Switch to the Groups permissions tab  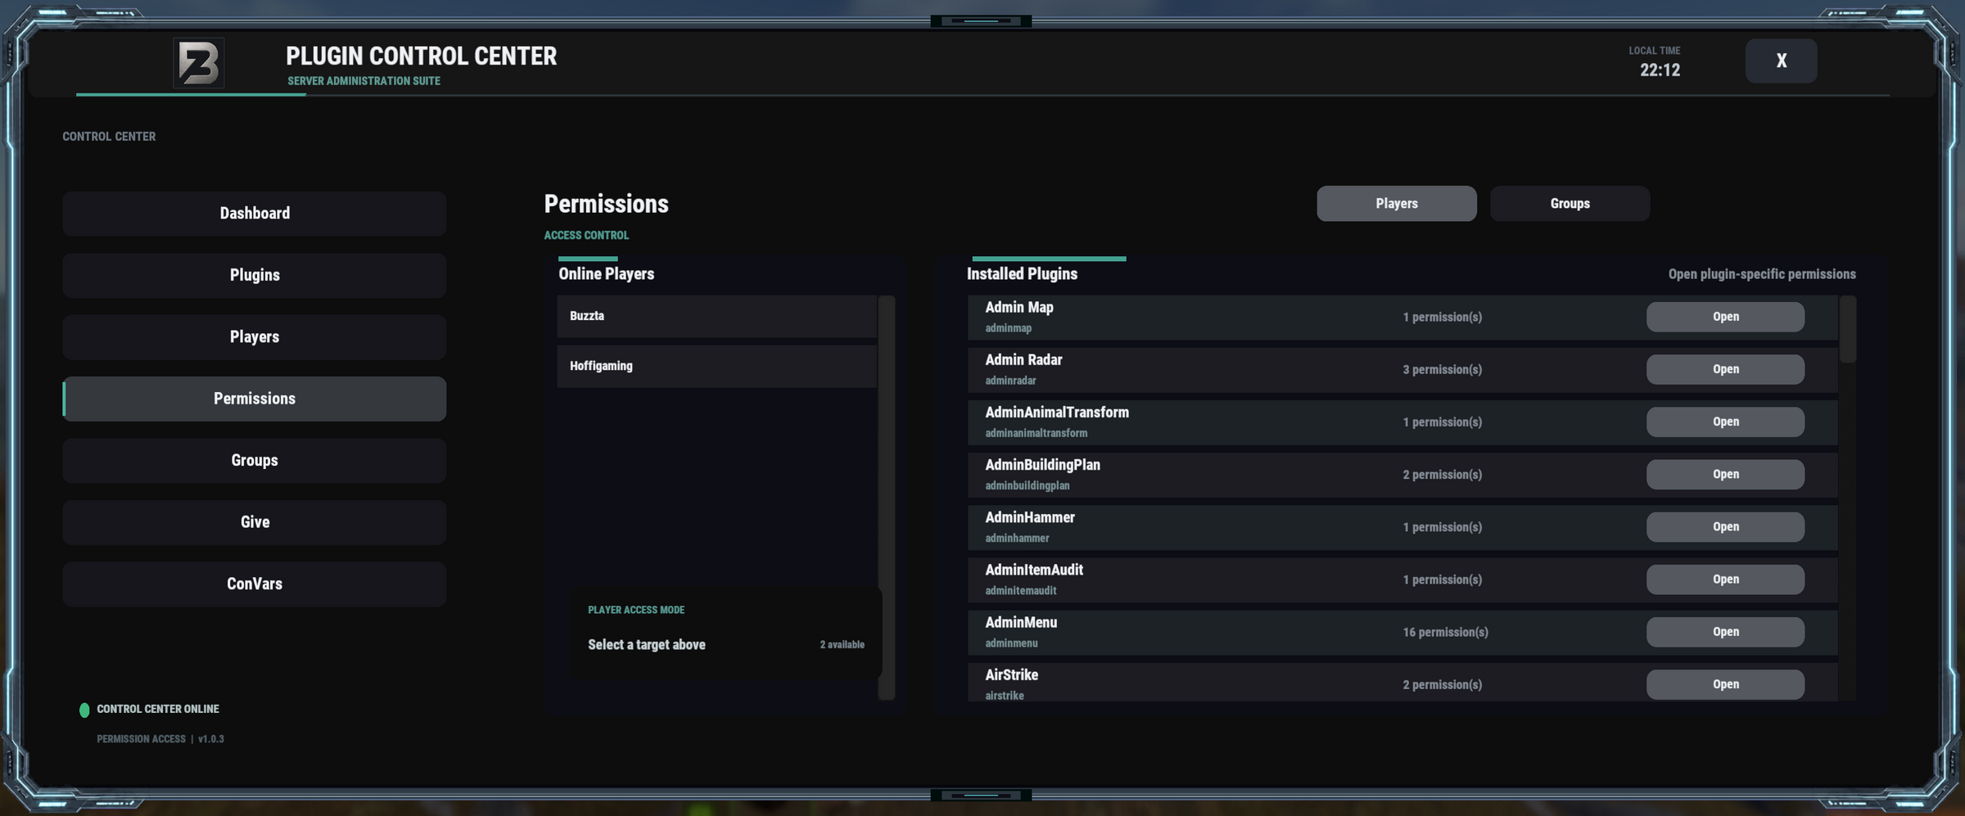point(1570,203)
